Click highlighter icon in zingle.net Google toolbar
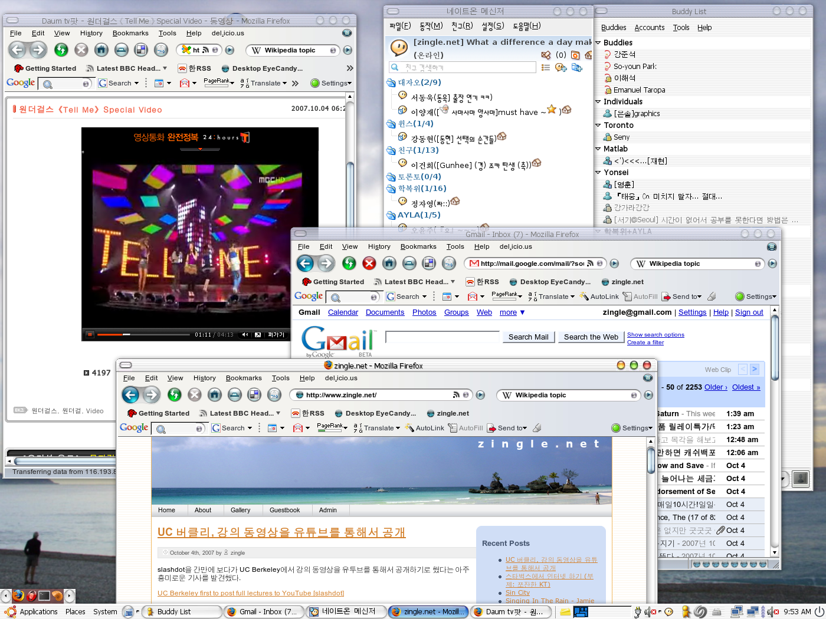 536,428
